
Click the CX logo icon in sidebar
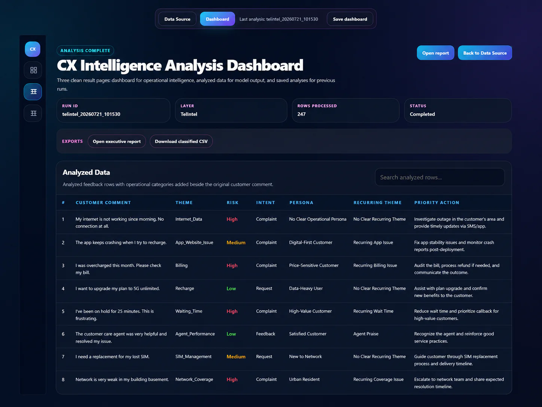[33, 49]
